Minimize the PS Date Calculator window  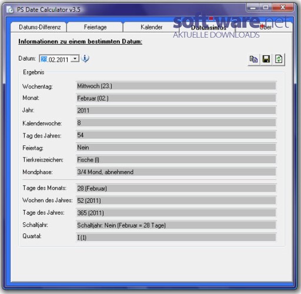[x=253, y=8]
